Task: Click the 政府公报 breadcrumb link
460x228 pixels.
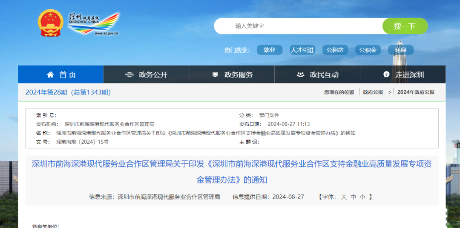Action: pos(373,92)
